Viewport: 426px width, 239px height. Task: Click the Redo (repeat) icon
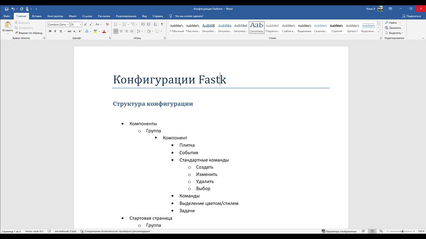coord(22,9)
